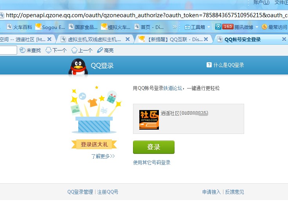
Task: Find previous match with 上一个
Action: click(82, 50)
